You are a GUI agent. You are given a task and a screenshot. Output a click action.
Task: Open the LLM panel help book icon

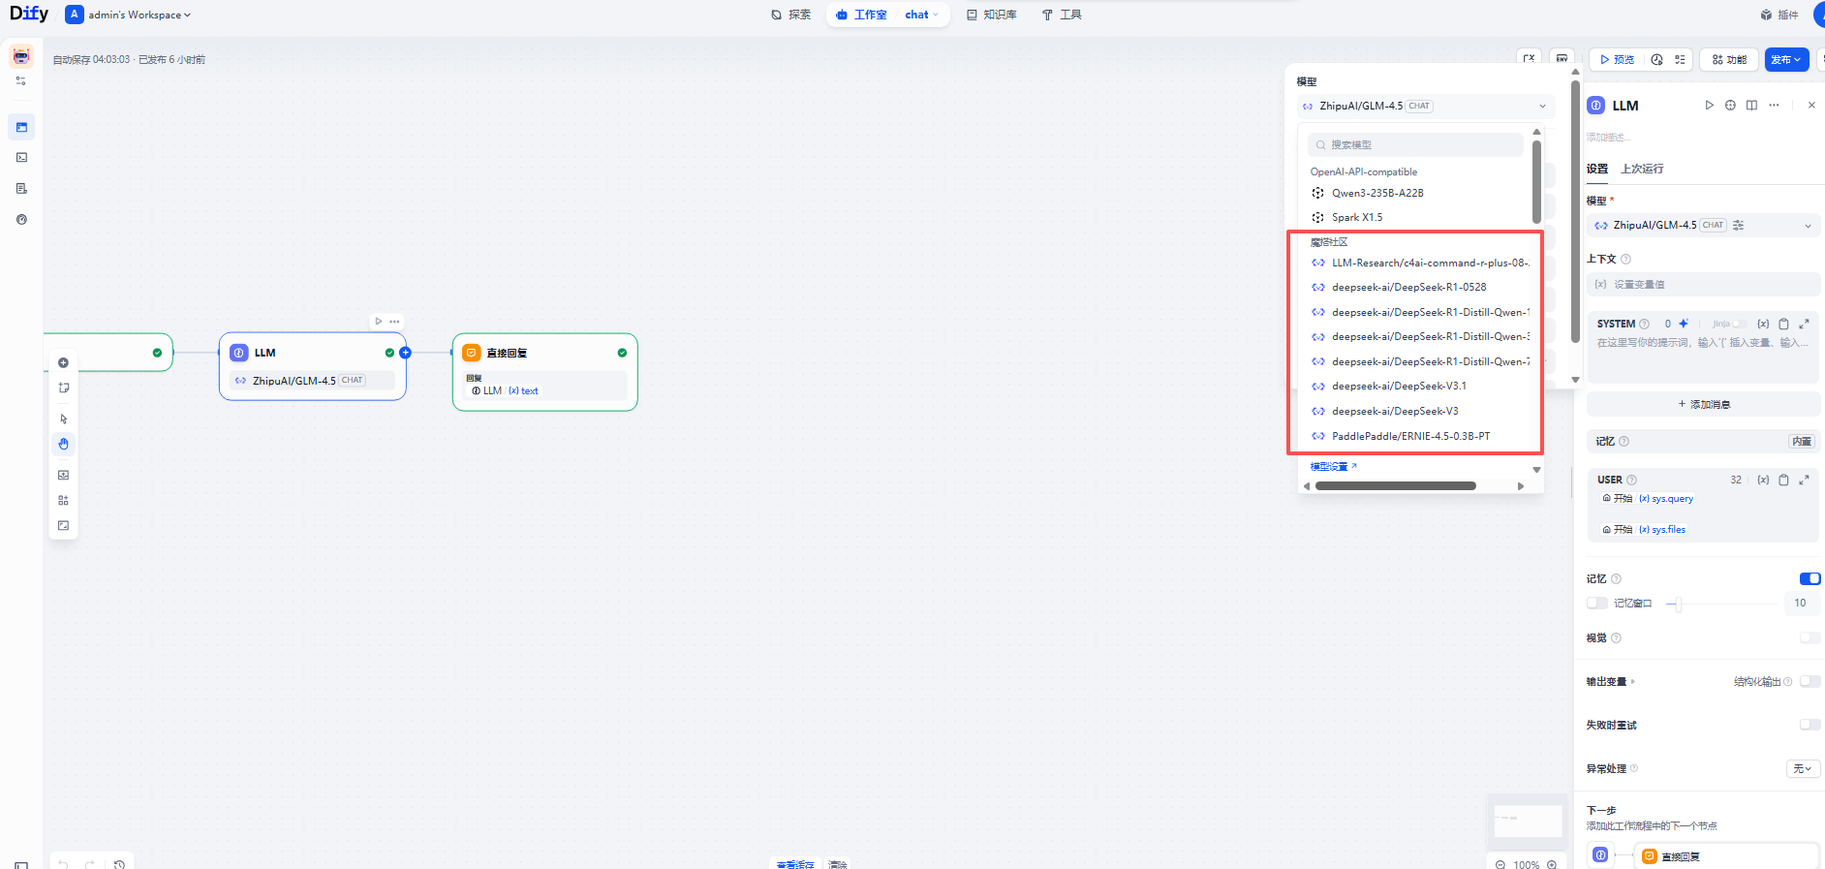click(x=1752, y=105)
